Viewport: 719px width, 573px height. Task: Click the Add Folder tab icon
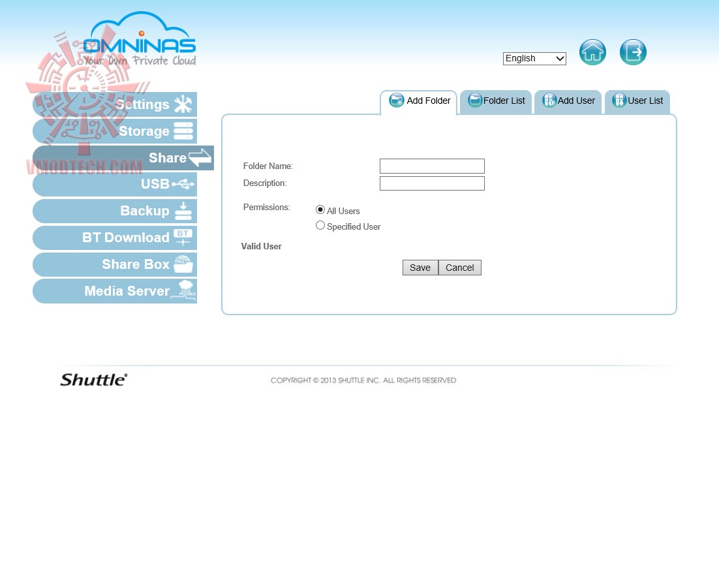point(396,100)
